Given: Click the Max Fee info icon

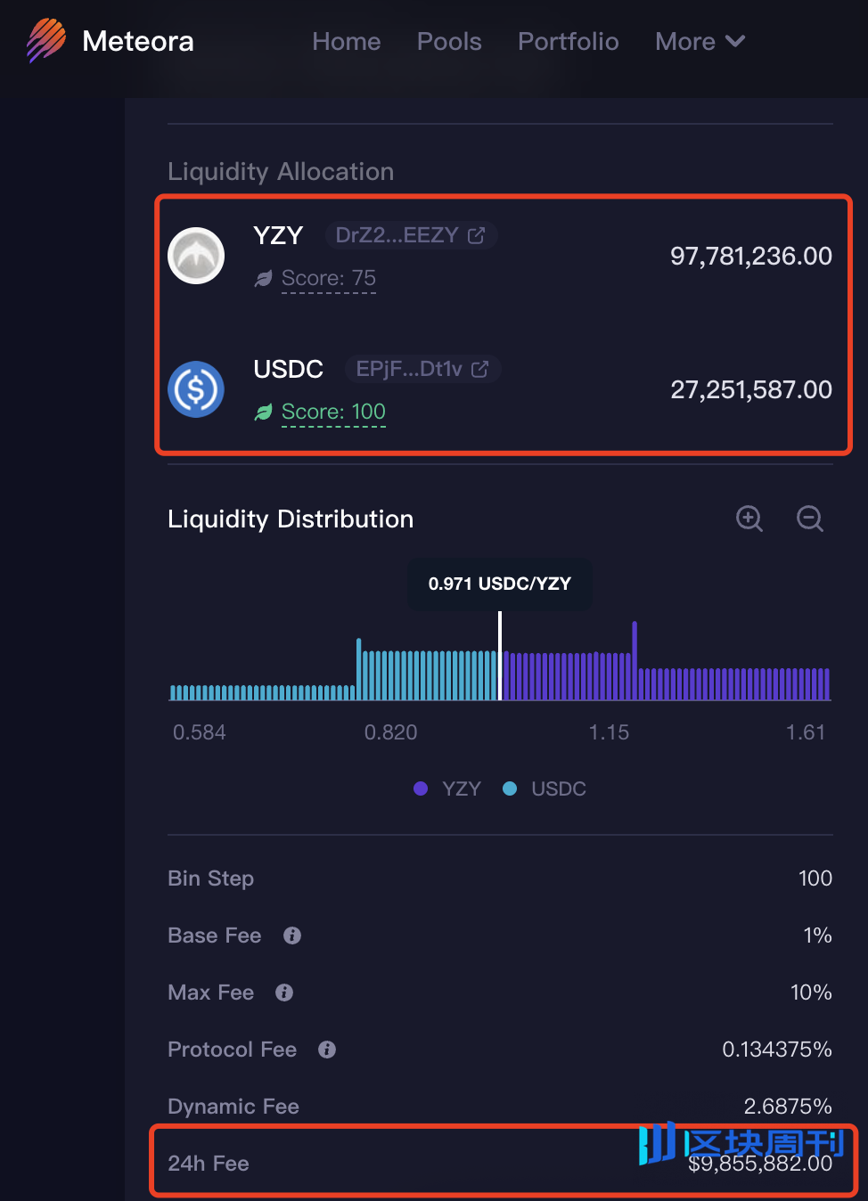Looking at the screenshot, I should [x=284, y=993].
